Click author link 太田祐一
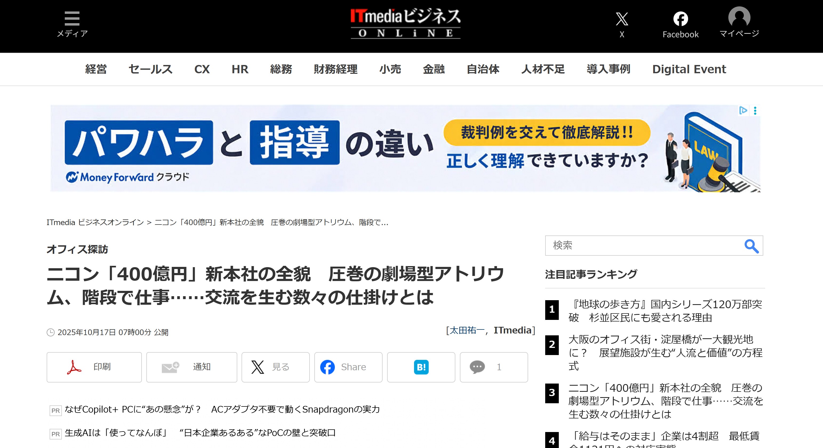Image resolution: width=823 pixels, height=448 pixels. [x=467, y=330]
